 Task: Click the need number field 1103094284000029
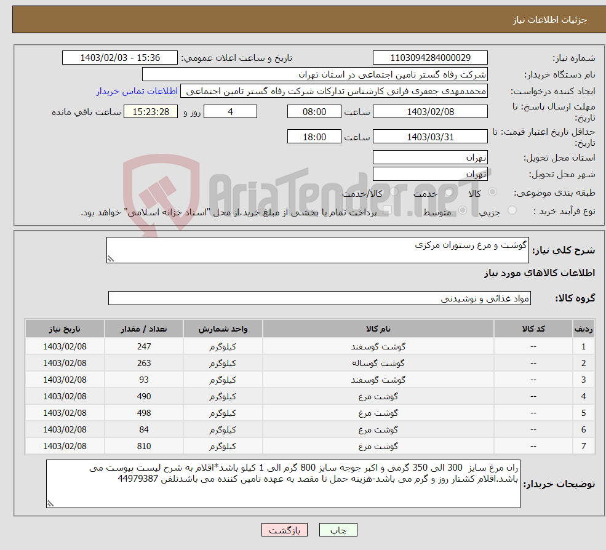(430, 58)
